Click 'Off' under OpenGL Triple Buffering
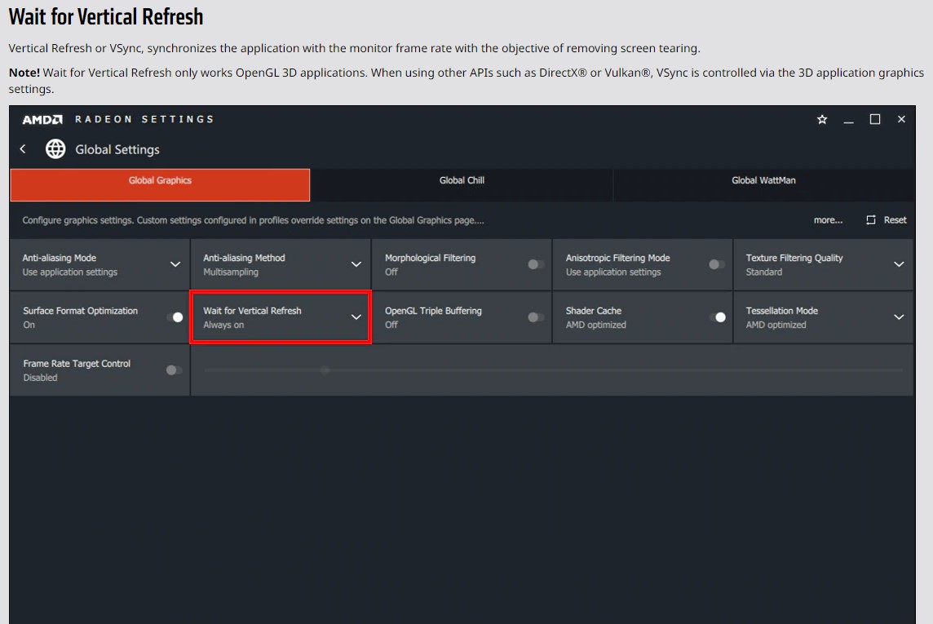The height and width of the screenshot is (624, 933). click(x=391, y=325)
